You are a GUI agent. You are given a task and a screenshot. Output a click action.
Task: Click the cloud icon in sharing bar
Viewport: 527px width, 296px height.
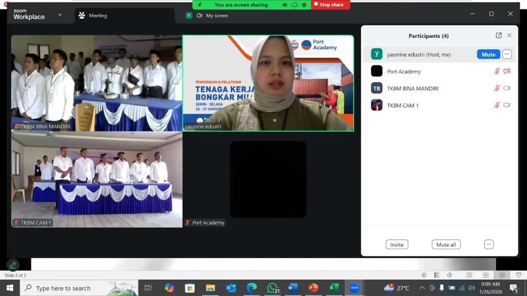[294, 5]
